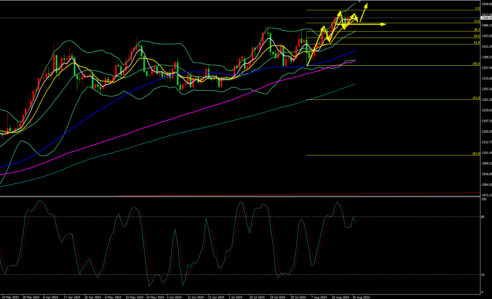Image resolution: width=492 pixels, height=299 pixels.
Task: Click the 19 Mar 2024 date label
Action: click(10, 297)
